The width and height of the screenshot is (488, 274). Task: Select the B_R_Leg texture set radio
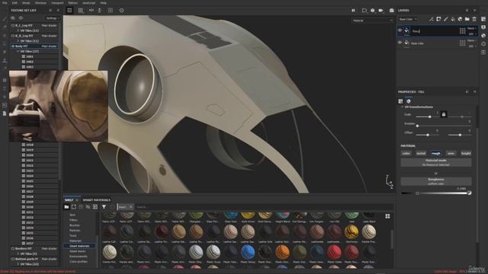(x=13, y=36)
